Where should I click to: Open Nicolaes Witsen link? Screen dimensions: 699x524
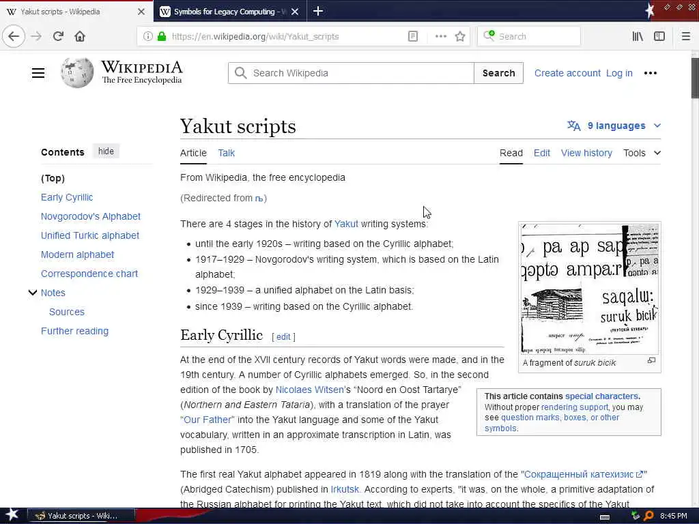(310, 390)
